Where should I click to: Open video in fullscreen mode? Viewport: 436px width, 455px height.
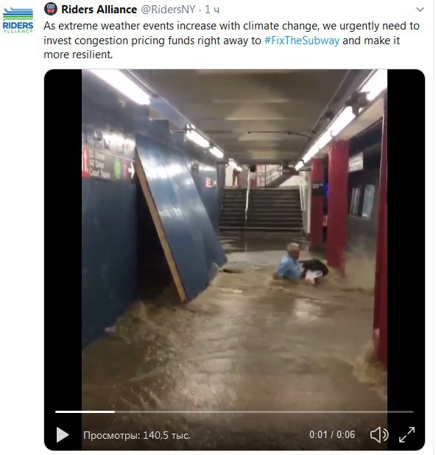[407, 434]
